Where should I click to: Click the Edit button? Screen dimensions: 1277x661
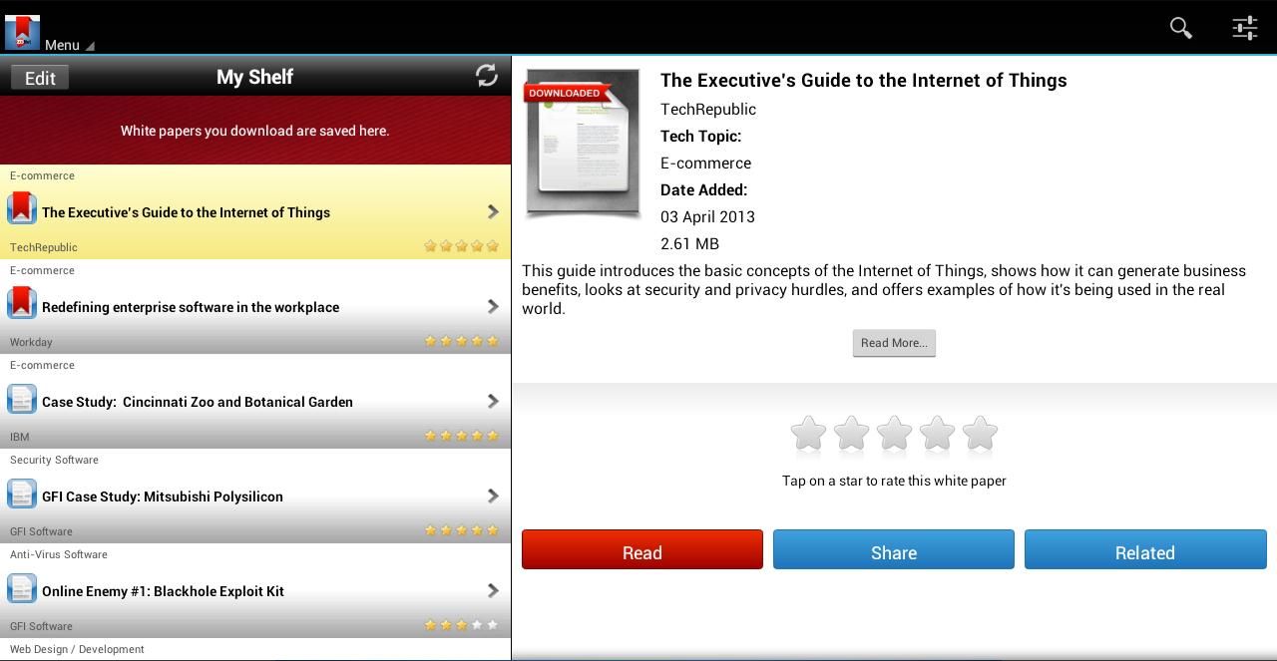pos(40,78)
